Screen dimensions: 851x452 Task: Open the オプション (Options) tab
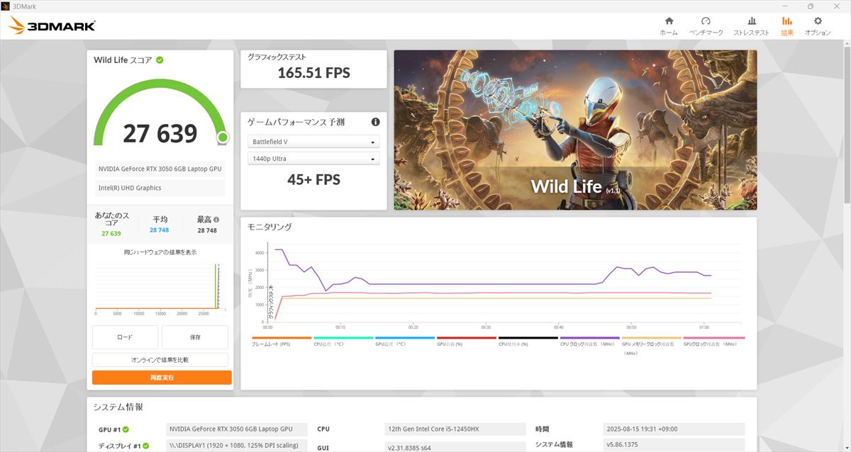pos(818,26)
